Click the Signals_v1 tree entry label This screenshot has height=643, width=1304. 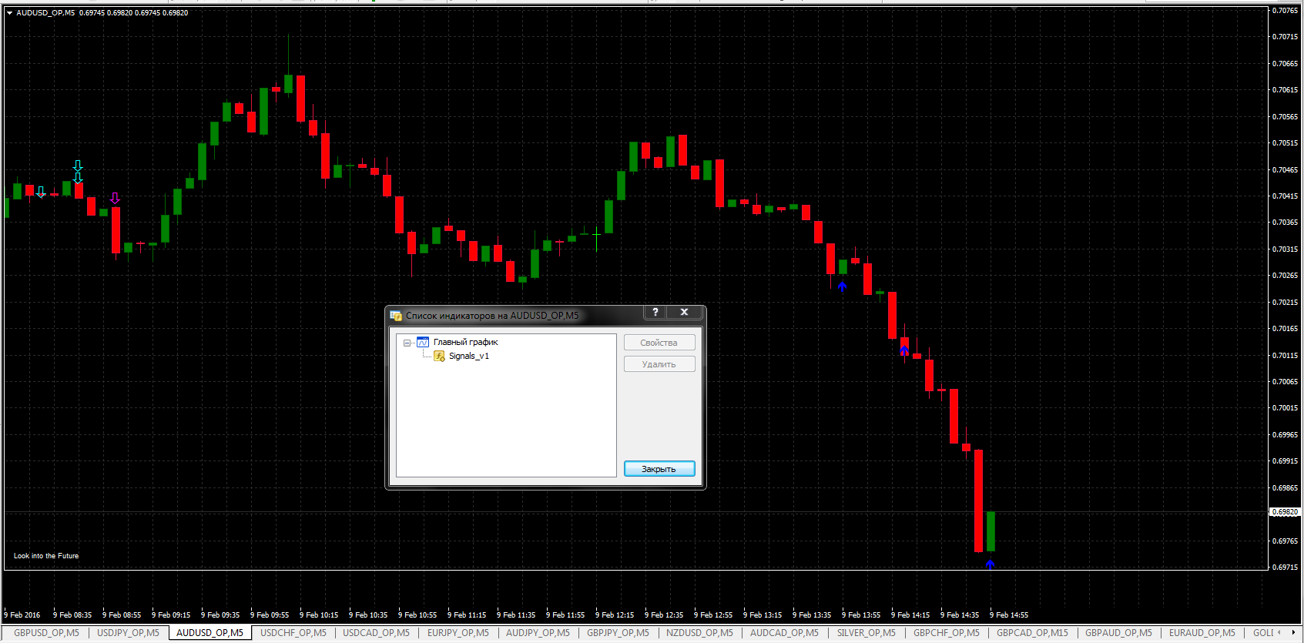click(469, 356)
